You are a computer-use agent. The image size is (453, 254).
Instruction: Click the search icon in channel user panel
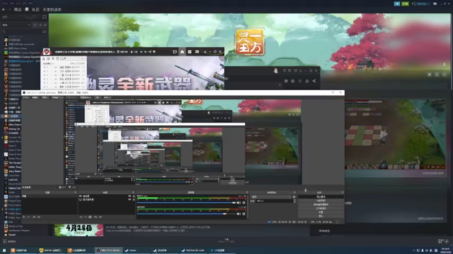[x=62, y=59]
